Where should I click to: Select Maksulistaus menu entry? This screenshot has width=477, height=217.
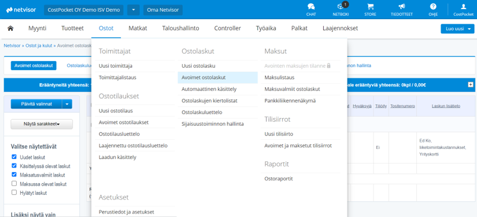pyautogui.click(x=279, y=77)
